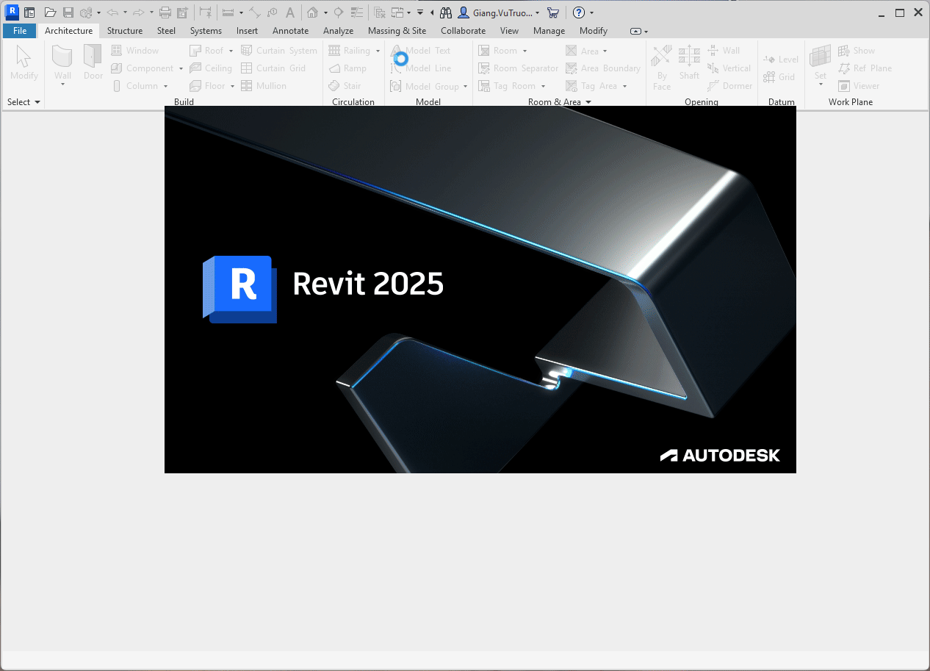Click the Aligned Dimension icon
930x671 pixels.
(x=254, y=12)
